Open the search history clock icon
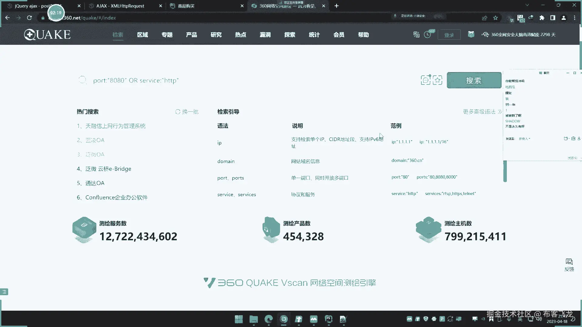582x327 pixels. tap(427, 35)
